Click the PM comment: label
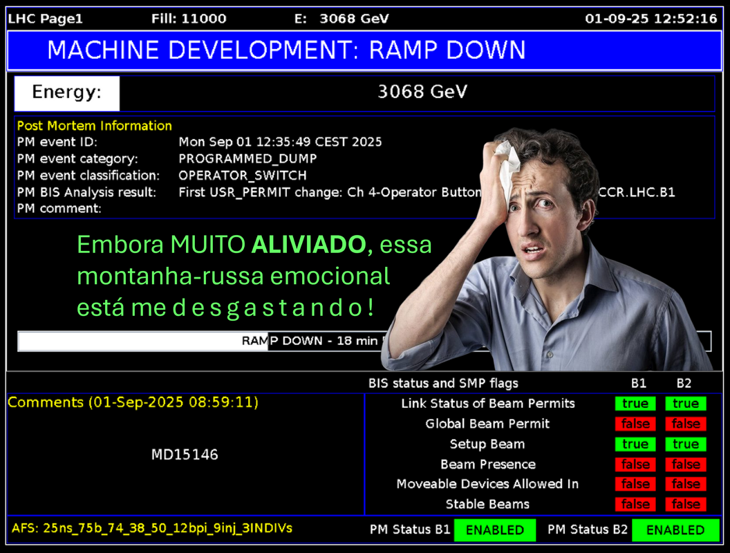 59,209
